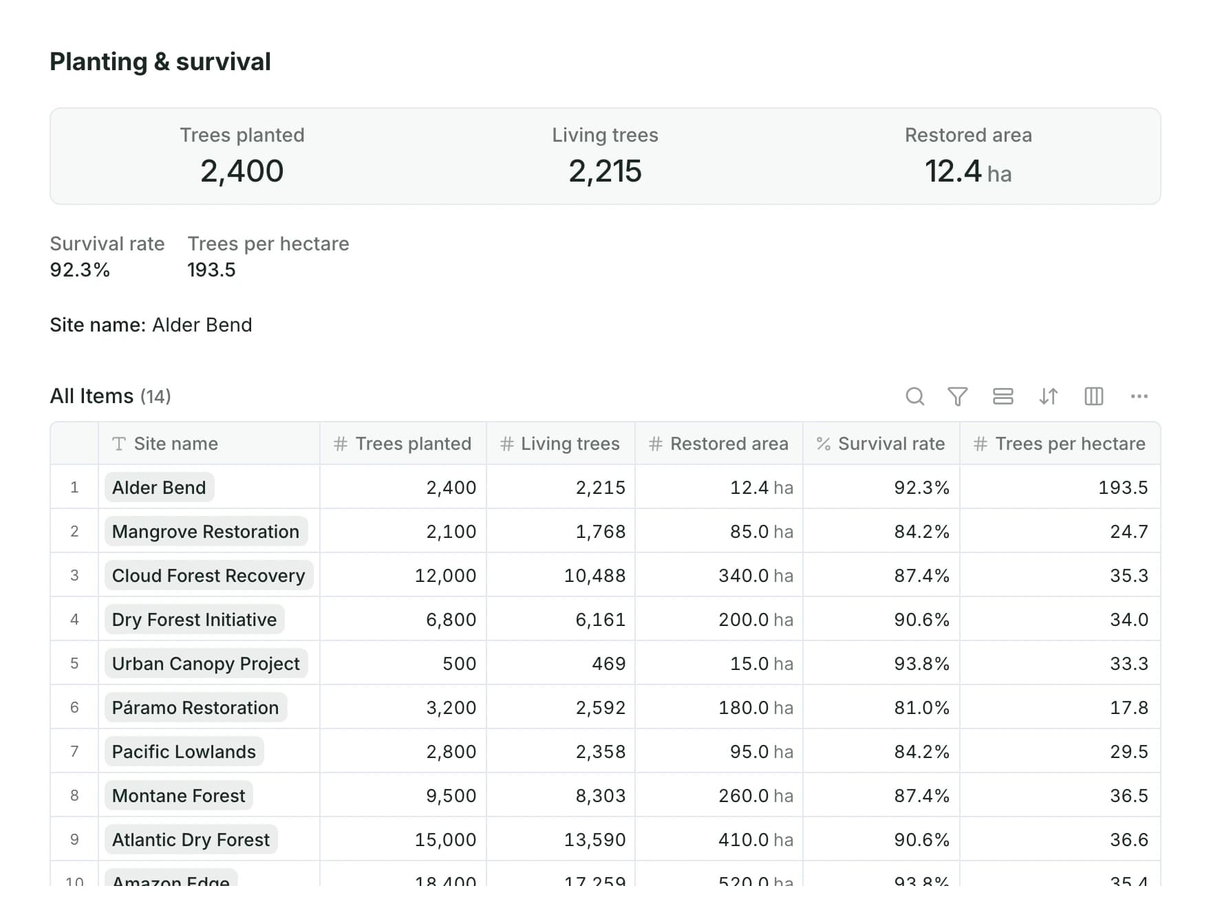The image size is (1211, 908).
Task: Click the Trees planted column header
Action: (x=403, y=444)
